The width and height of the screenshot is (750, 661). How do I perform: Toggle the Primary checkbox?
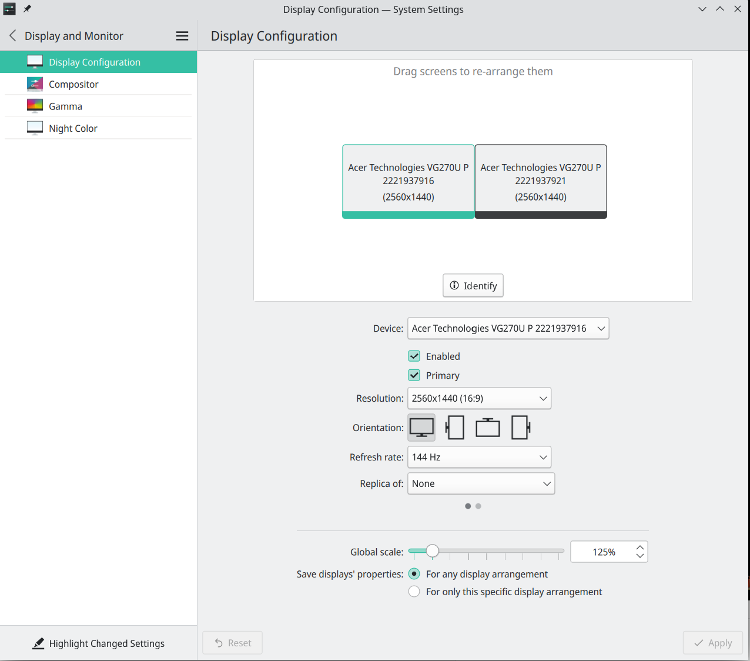[414, 375]
